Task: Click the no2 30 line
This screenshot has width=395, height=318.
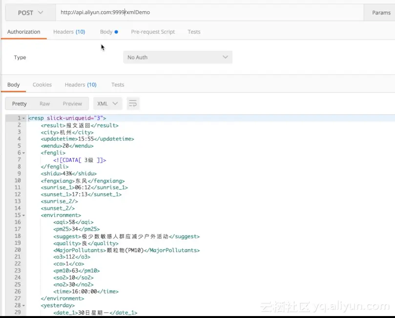Action: coord(73,284)
